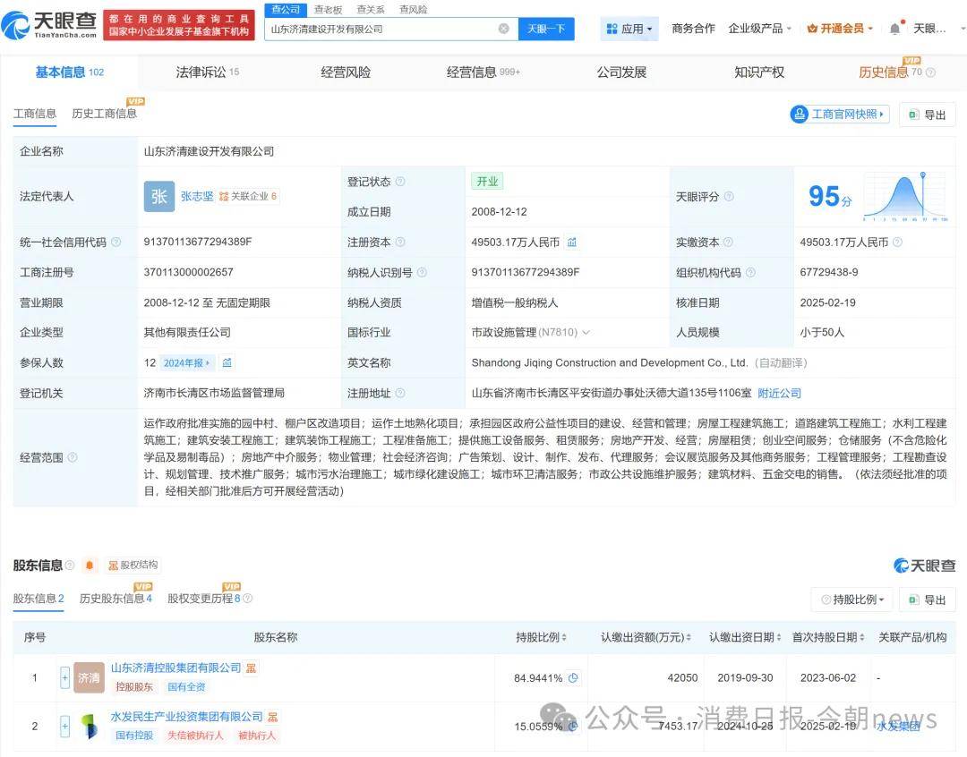Open the 2024年报 link
Image resolution: width=967 pixels, height=757 pixels.
point(187,363)
